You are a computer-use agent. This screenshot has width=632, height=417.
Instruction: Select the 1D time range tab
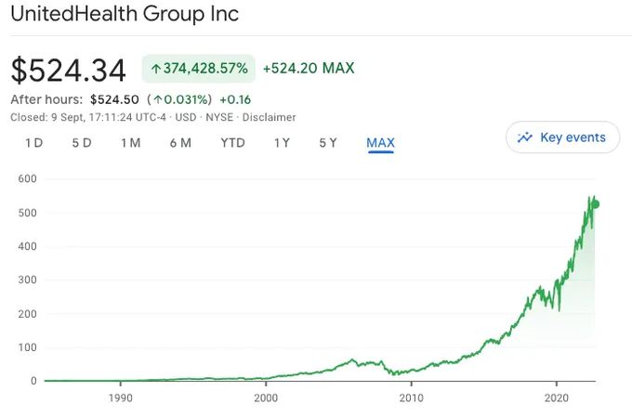tap(33, 143)
